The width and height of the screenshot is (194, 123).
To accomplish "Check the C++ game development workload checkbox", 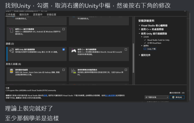I will point(126,49).
